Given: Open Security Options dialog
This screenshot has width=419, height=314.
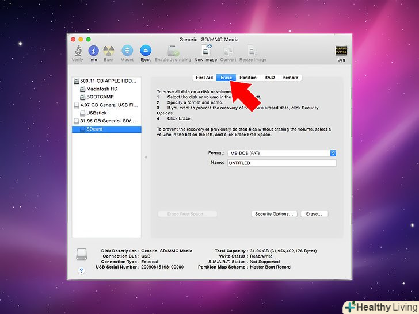Looking at the screenshot, I should click(274, 214).
